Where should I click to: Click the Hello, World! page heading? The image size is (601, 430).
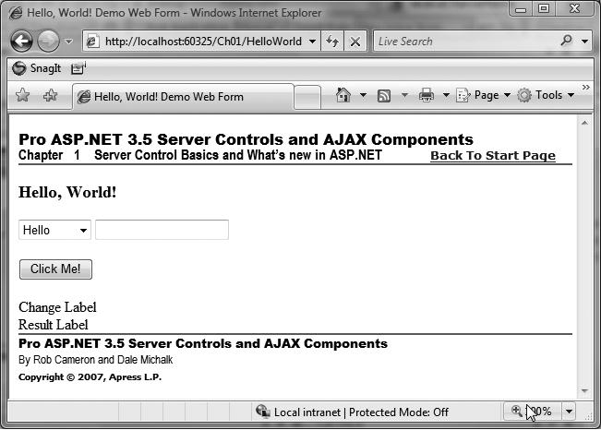pyautogui.click(x=67, y=192)
